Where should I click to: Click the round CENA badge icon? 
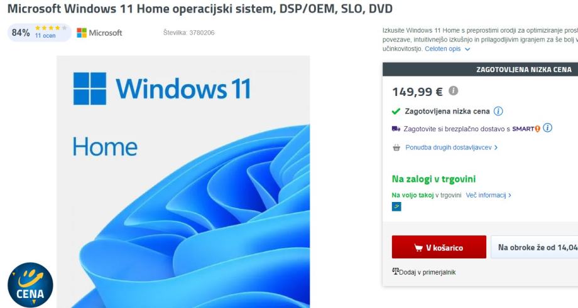click(x=30, y=285)
